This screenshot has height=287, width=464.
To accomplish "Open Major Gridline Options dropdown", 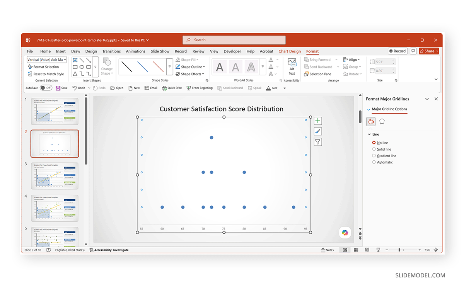I will (x=368, y=109).
